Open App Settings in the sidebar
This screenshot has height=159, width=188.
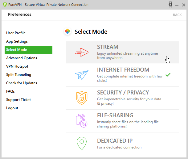[x=17, y=41]
